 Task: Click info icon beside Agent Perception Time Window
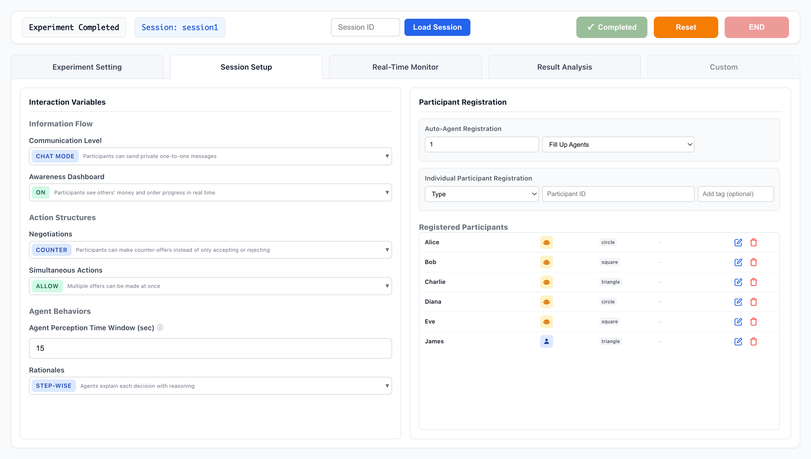tap(160, 328)
